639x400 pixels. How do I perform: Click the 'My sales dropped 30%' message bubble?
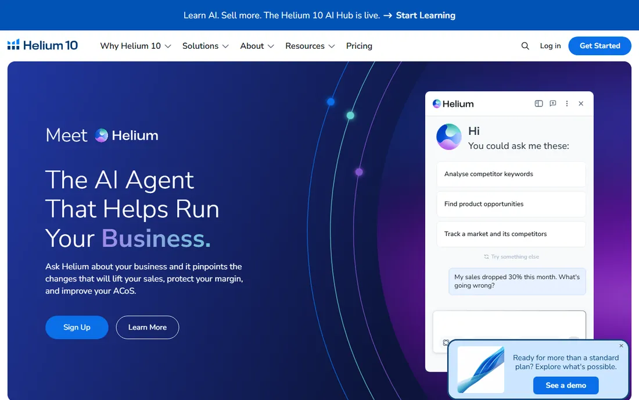[x=517, y=281]
